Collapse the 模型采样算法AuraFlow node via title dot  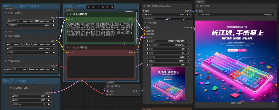pyautogui.click(x=144, y=6)
